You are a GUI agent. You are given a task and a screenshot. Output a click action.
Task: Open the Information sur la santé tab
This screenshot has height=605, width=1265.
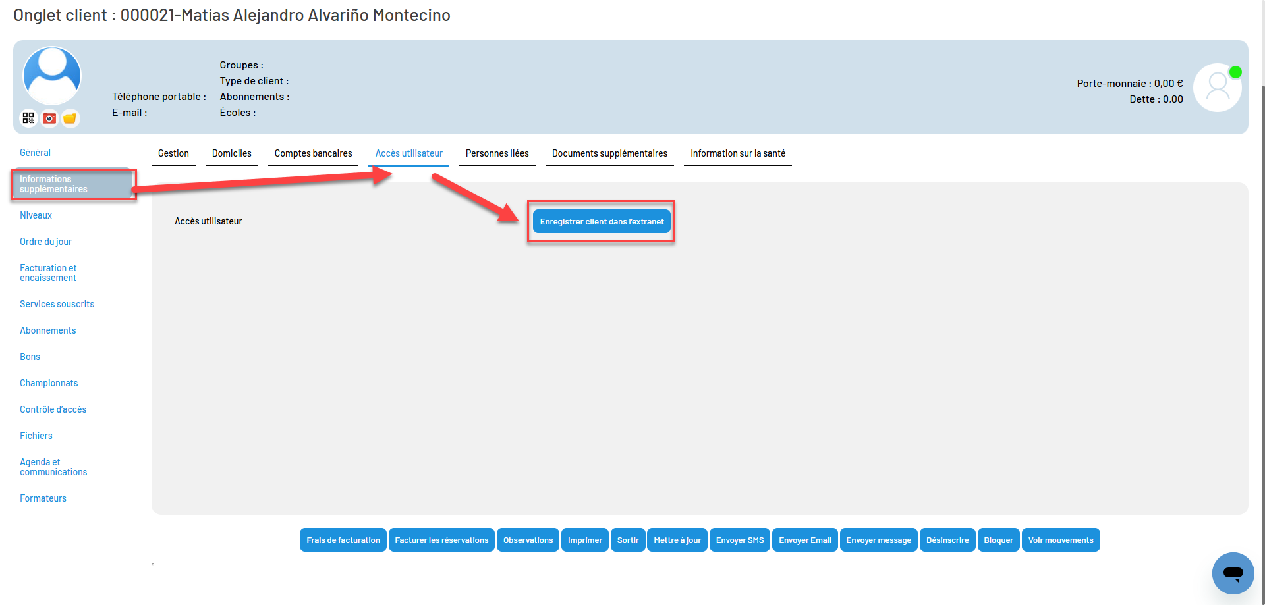coord(737,153)
